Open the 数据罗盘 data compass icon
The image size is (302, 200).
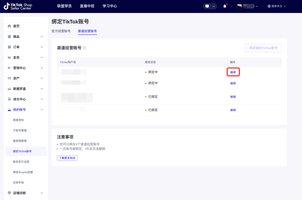[x=9, y=89]
